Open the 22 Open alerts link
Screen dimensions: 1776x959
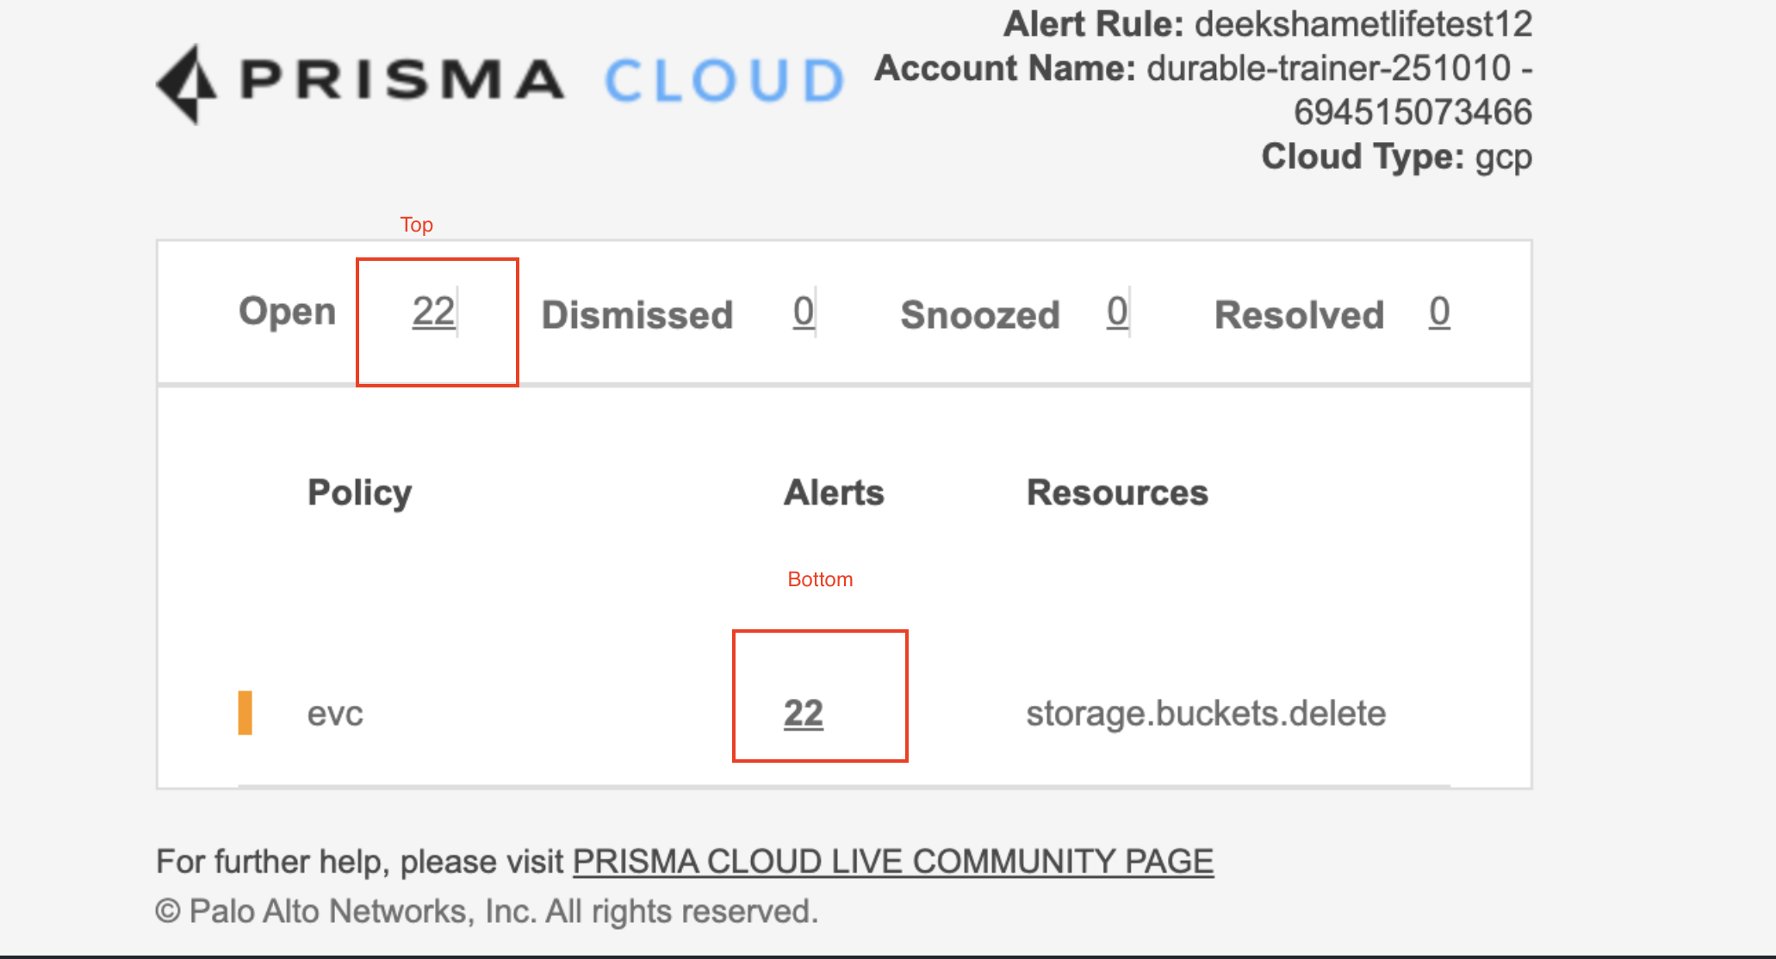point(433,312)
